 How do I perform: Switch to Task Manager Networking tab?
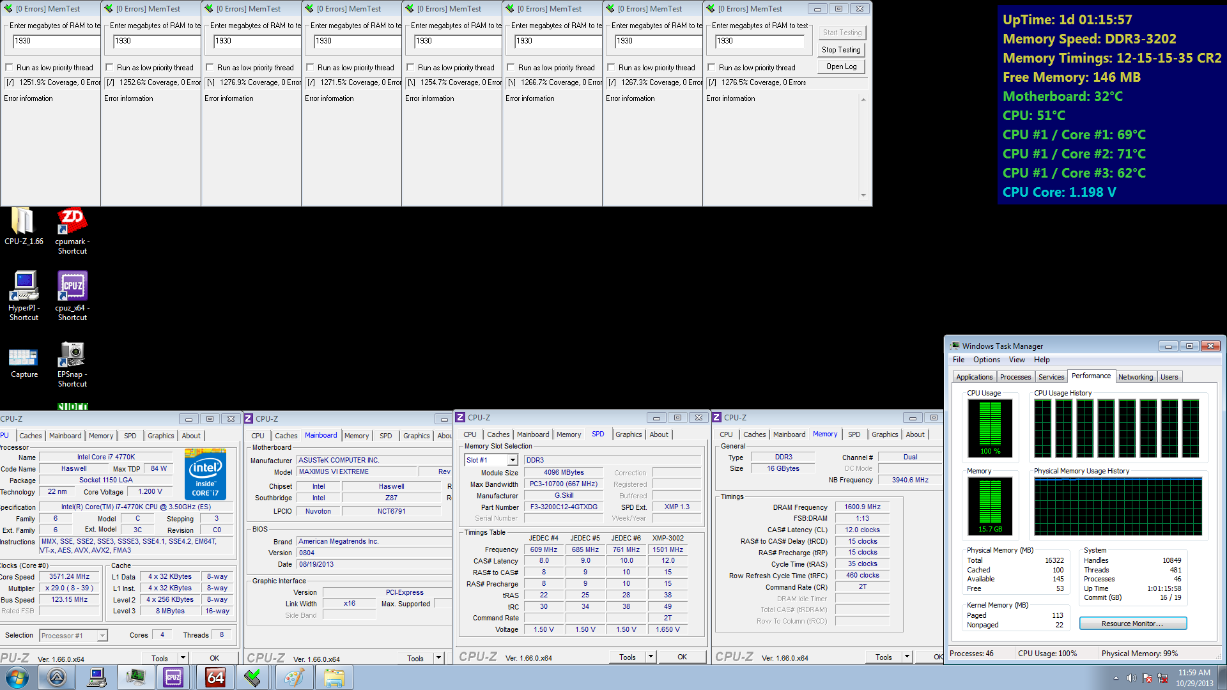tap(1136, 377)
